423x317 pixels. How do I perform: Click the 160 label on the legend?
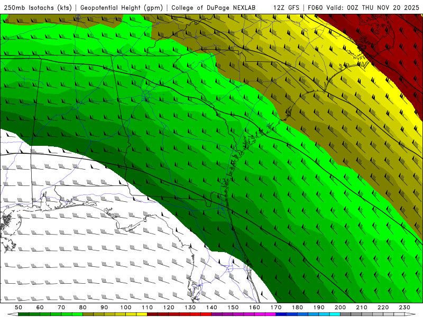[254, 307]
